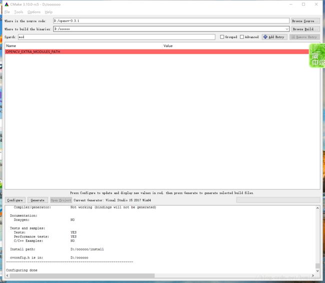The width and height of the screenshot is (325, 283).
Task: Click the Configure button
Action: tap(15, 200)
